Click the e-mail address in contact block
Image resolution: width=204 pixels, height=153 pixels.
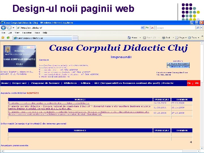pyautogui.click(x=59, y=76)
